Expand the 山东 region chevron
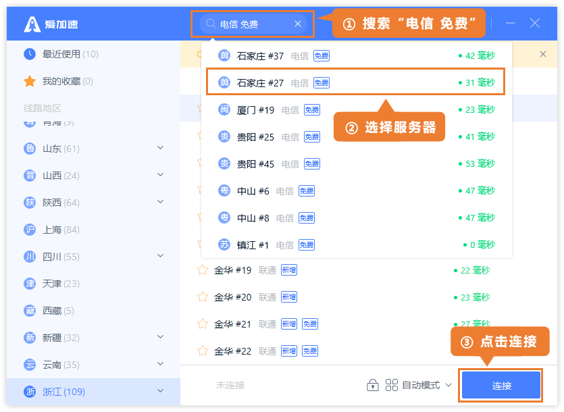The height and width of the screenshot is (412, 564). coord(161,147)
